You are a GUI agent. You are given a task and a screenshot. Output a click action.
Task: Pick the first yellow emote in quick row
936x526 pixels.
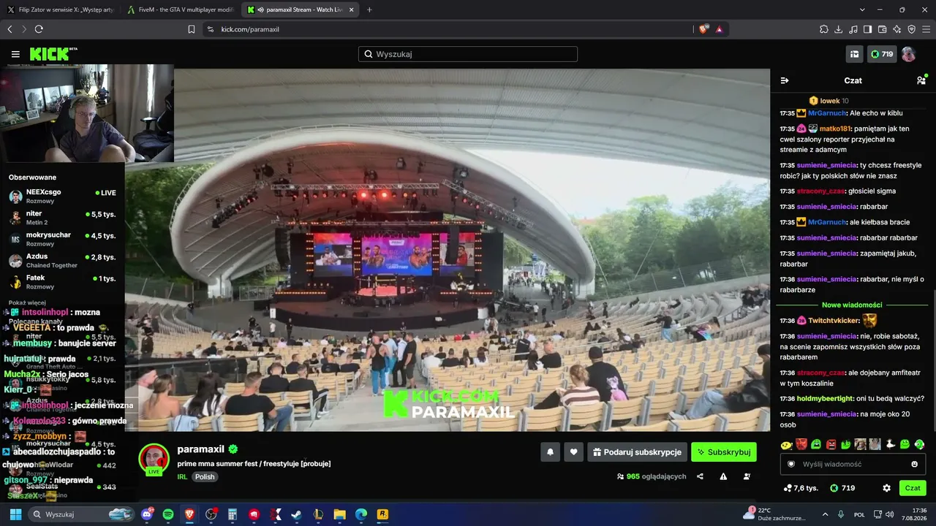(x=786, y=444)
